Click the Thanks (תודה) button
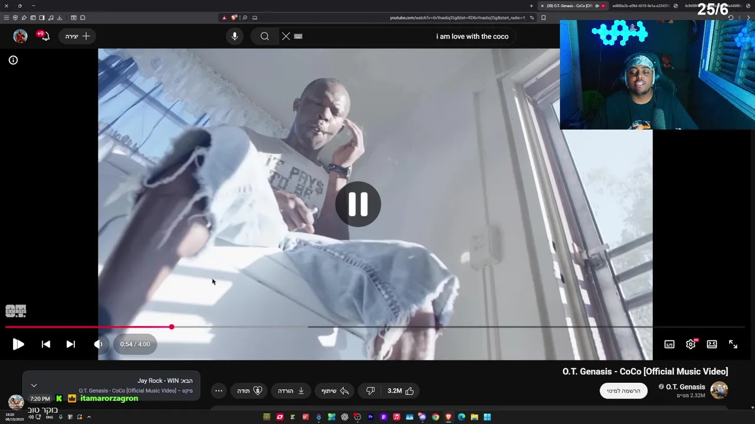 (250, 391)
